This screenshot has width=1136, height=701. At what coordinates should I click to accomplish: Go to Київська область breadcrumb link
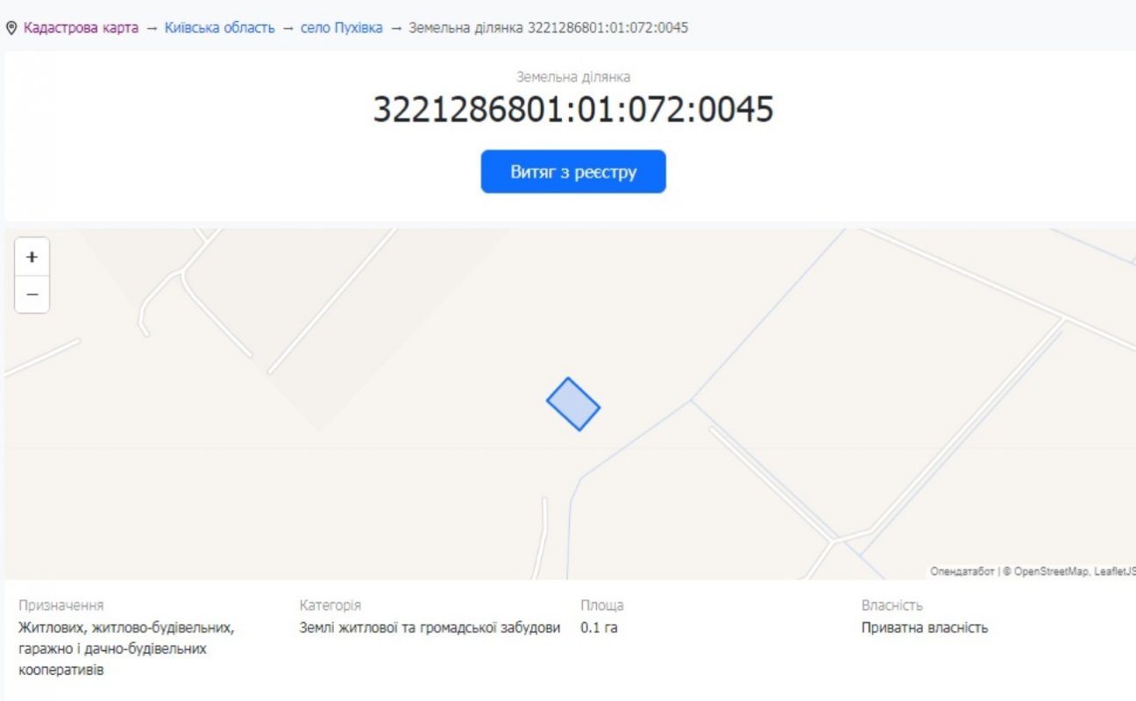pos(219,28)
